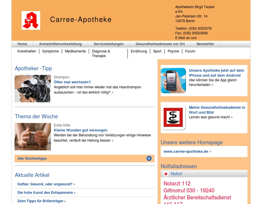Image resolution: width=262 pixels, height=204 pixels.
Task: Open the Home menu tab
Action: [x=22, y=44]
